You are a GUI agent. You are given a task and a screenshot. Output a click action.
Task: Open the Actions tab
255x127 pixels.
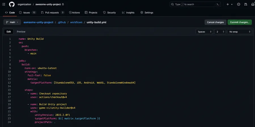click(74, 12)
